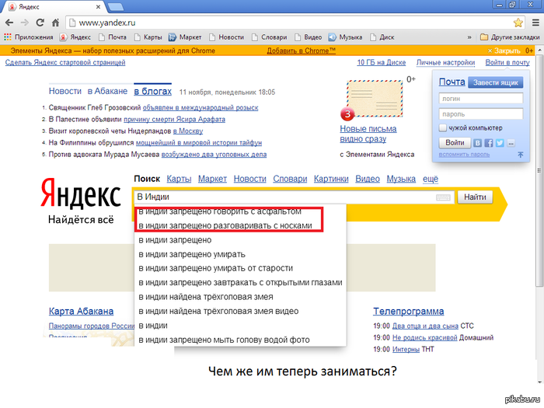
Task: Show hidden bookmarks chevron
Action: point(469,37)
